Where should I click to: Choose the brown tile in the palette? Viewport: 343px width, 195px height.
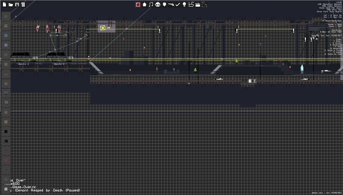click(x=6, y=74)
